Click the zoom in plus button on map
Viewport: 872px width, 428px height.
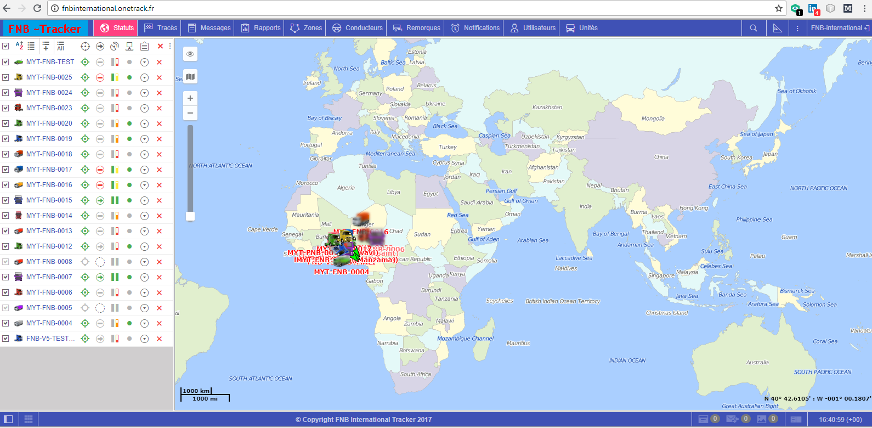tap(190, 98)
